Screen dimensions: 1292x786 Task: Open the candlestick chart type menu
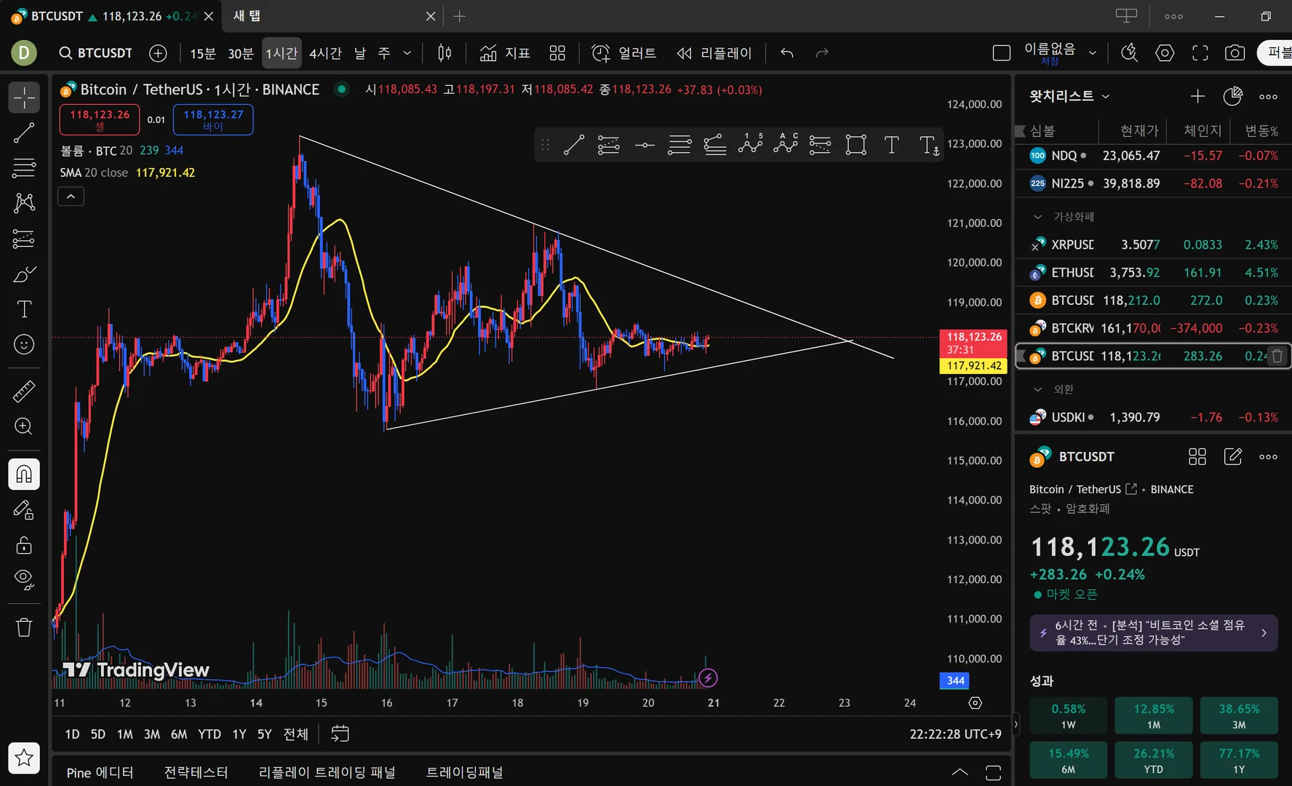[444, 53]
